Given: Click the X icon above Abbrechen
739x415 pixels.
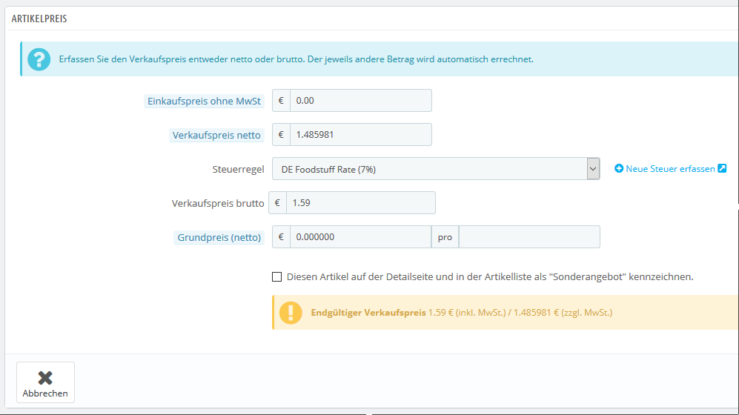Looking at the screenshot, I should [45, 378].
